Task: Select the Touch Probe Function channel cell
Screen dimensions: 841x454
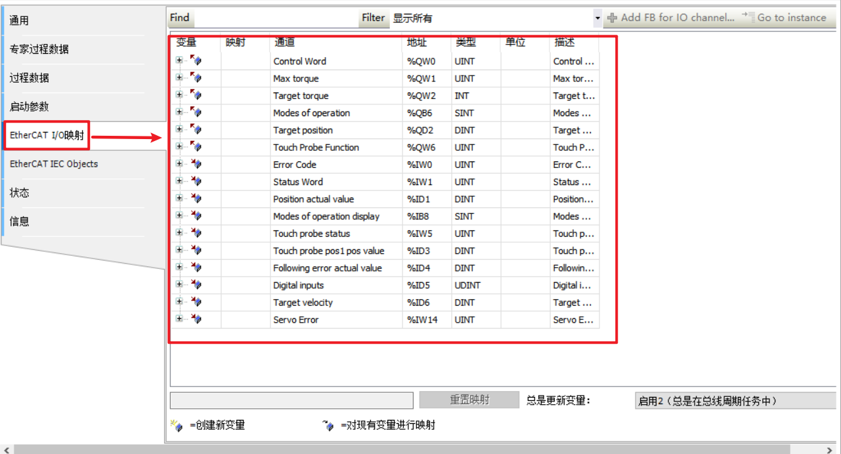Action: tap(316, 148)
